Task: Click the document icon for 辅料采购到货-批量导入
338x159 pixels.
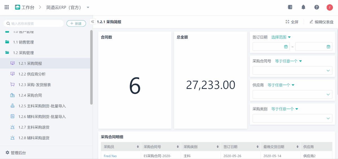Action: (12, 117)
